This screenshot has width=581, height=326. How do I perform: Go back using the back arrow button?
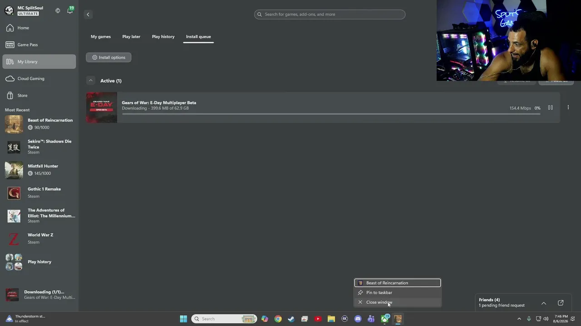[88, 14]
